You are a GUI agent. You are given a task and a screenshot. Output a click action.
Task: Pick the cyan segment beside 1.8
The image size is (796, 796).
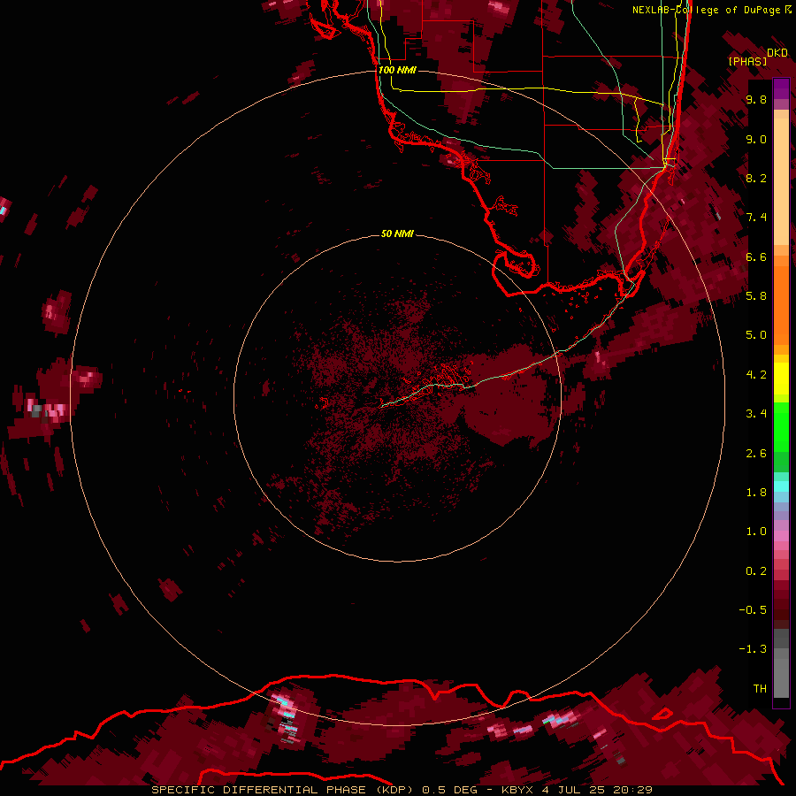(x=781, y=486)
